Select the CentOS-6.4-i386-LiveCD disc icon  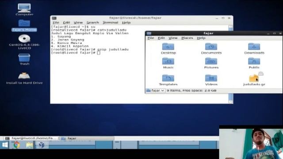(x=24, y=38)
